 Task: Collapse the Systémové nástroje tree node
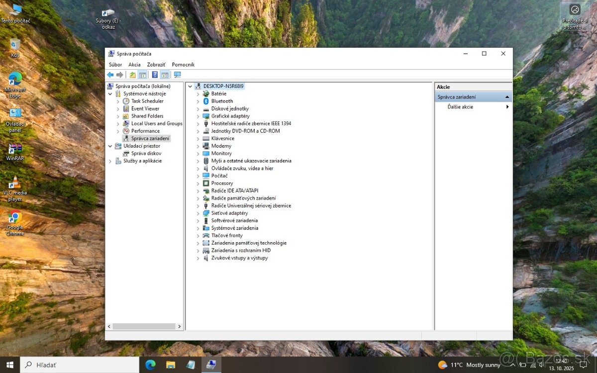[x=110, y=94]
